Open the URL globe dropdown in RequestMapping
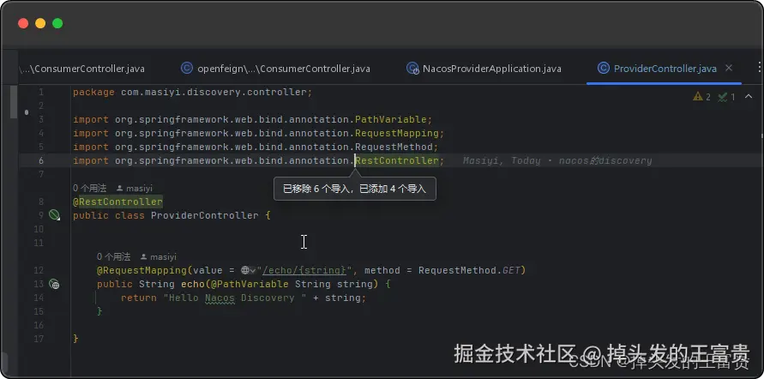 click(x=249, y=270)
